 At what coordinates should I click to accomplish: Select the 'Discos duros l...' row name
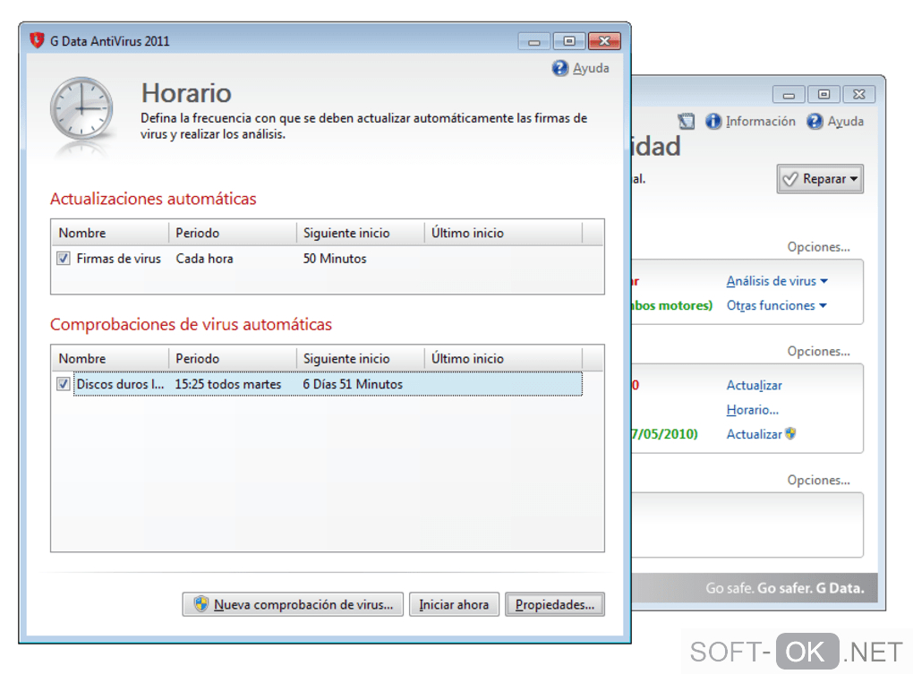(121, 384)
